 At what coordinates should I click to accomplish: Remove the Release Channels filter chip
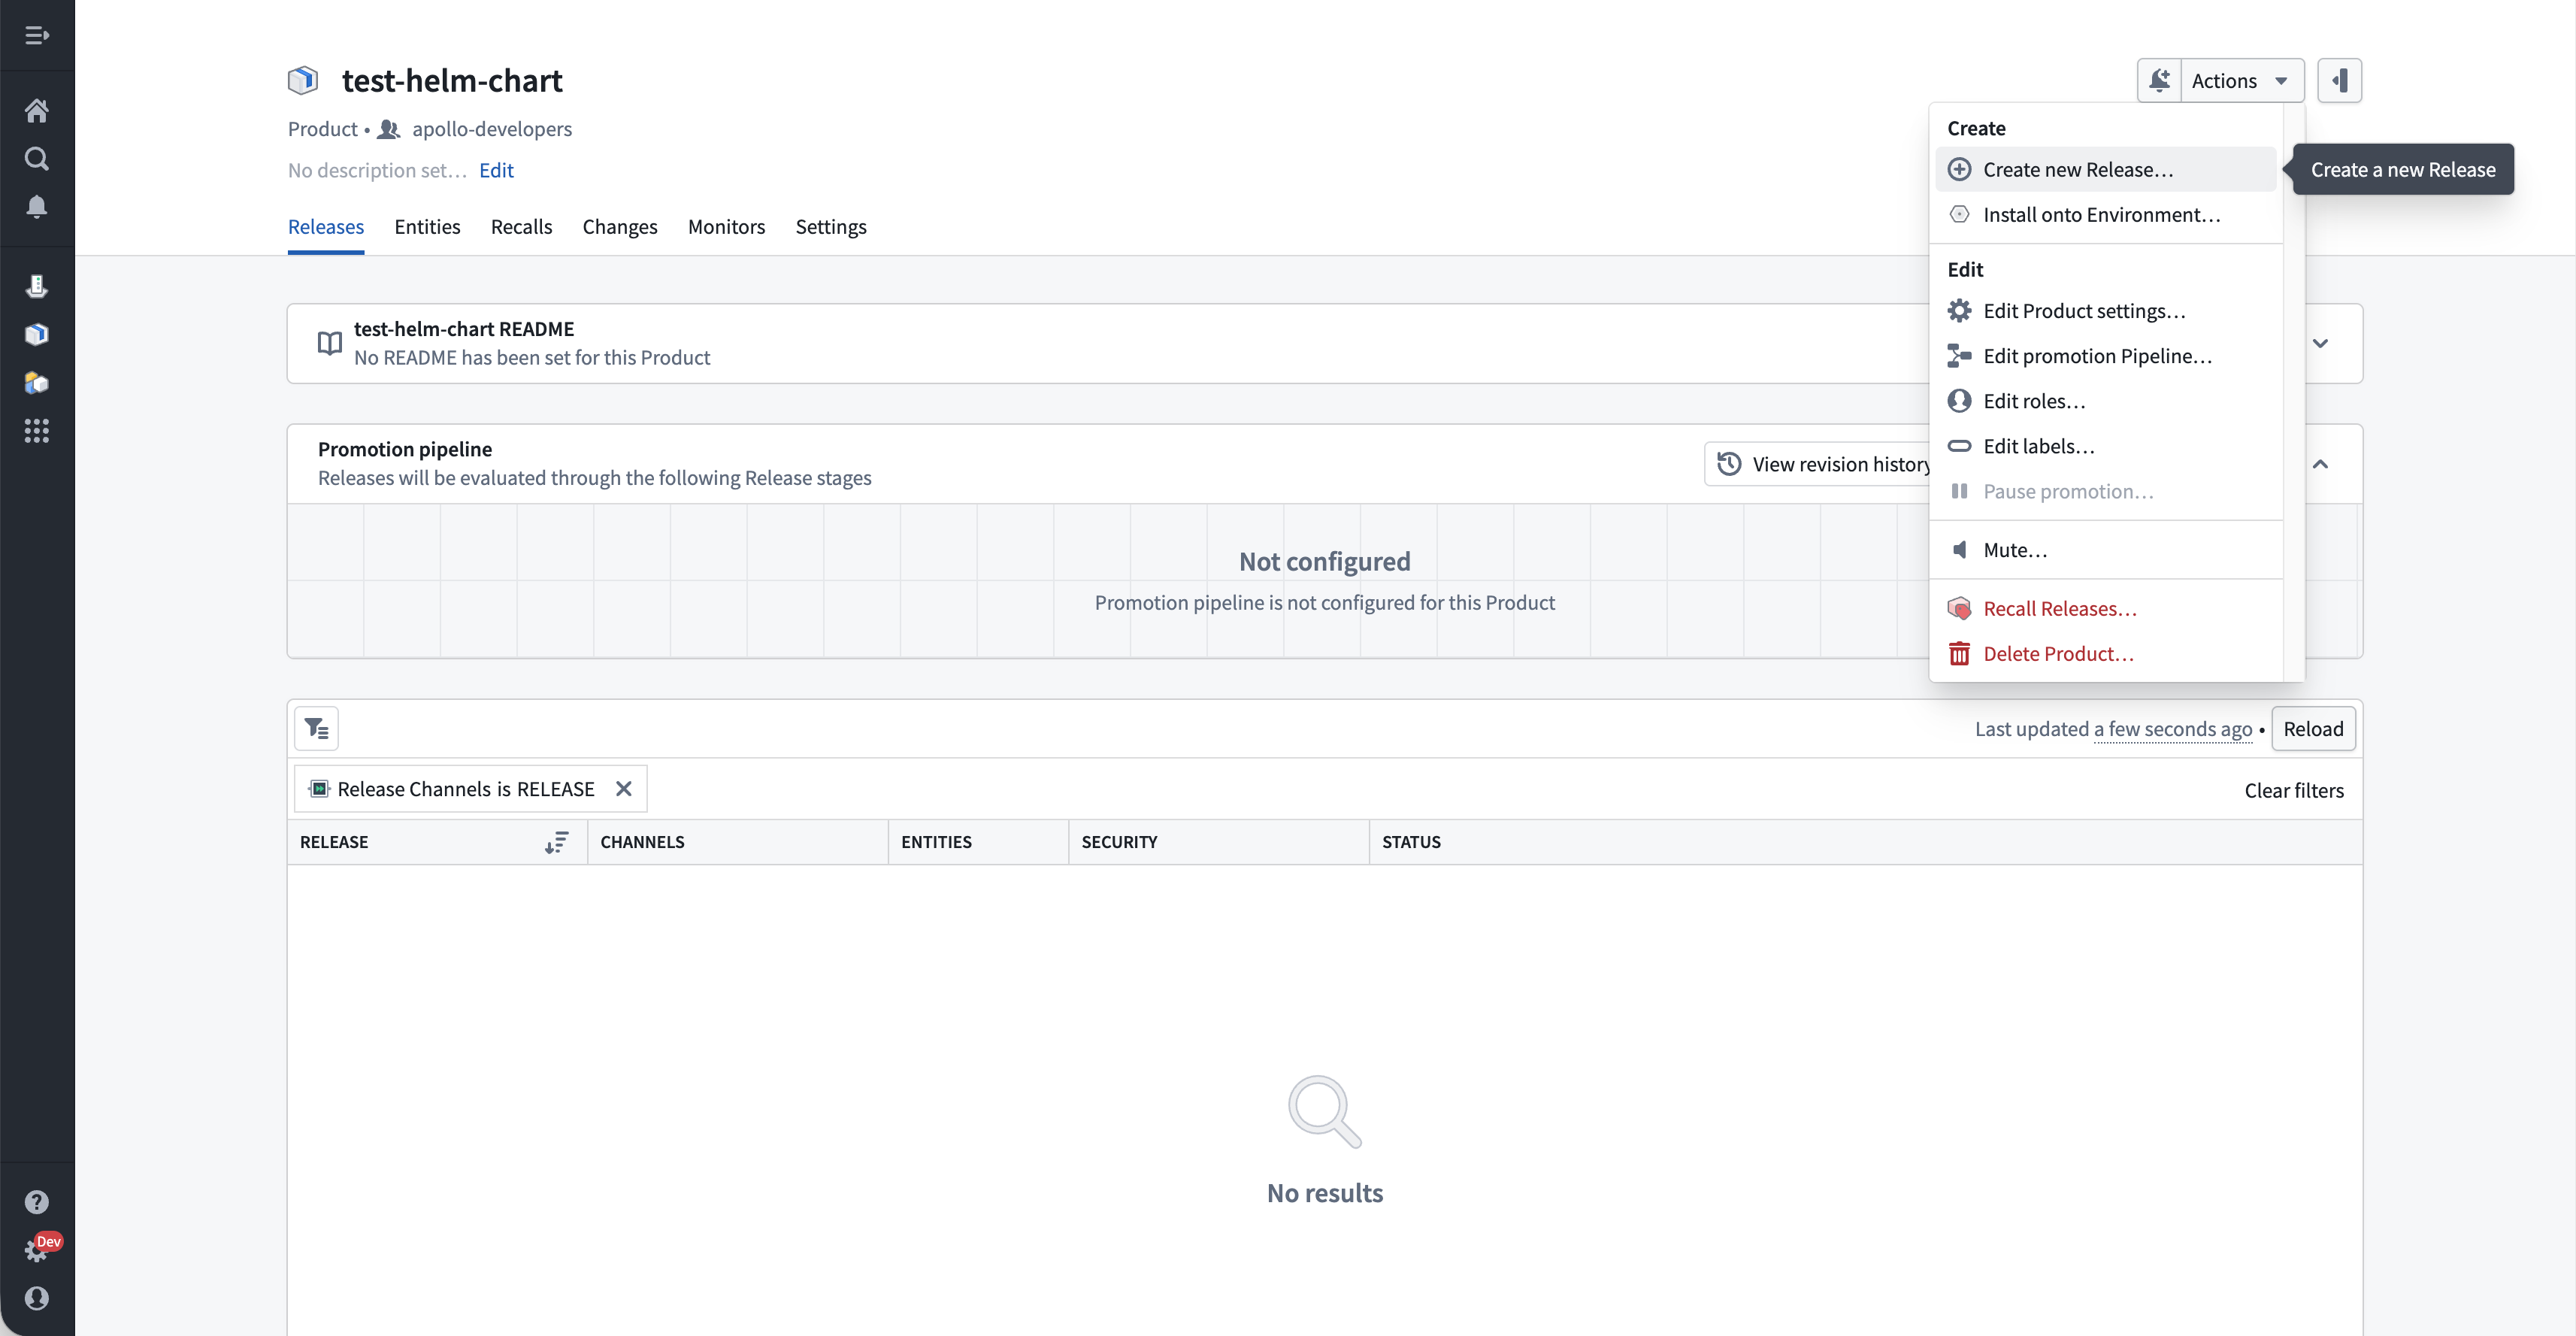tap(624, 789)
